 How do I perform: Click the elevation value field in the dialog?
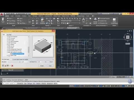tap(24, 62)
